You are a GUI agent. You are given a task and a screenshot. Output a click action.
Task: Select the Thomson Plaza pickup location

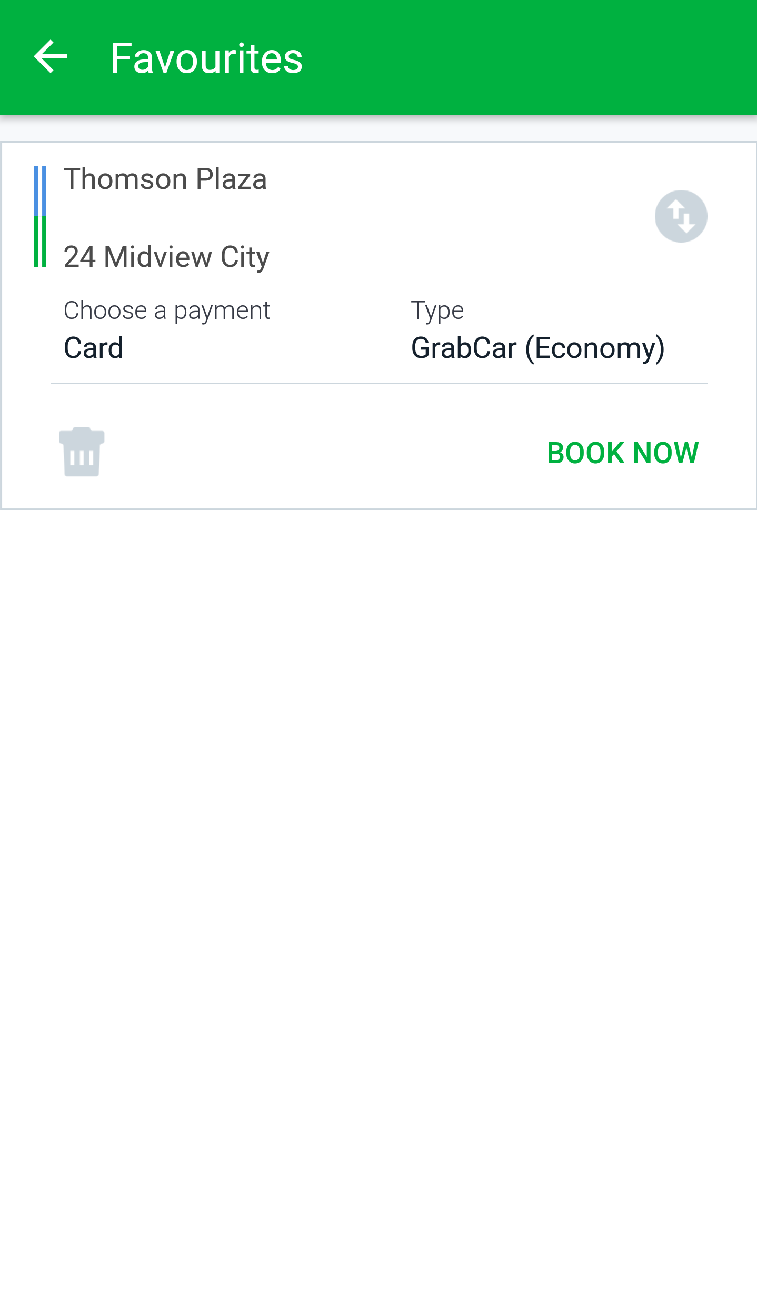click(165, 179)
